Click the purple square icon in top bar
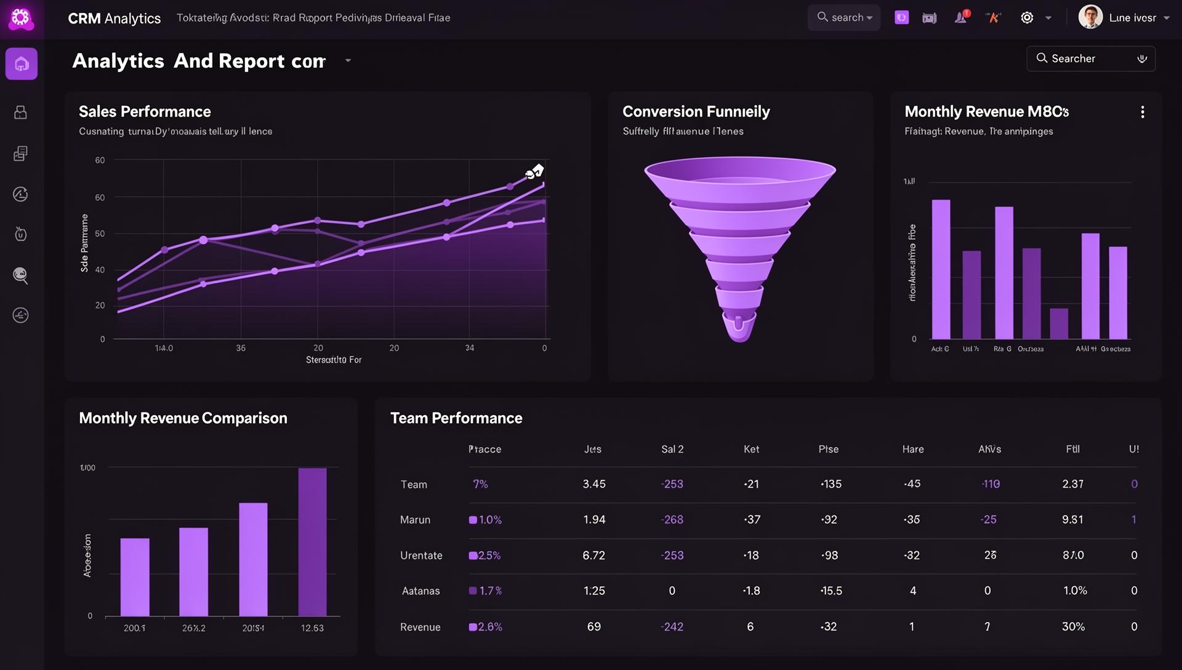This screenshot has height=670, width=1182. tap(902, 18)
